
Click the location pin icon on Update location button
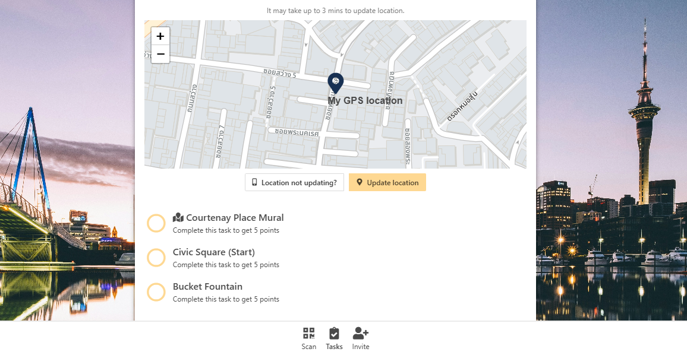(358, 182)
